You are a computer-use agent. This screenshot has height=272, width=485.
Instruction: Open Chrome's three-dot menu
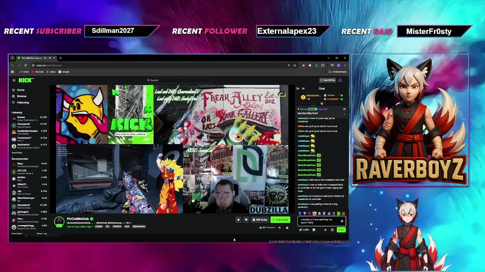pyautogui.click(x=345, y=65)
